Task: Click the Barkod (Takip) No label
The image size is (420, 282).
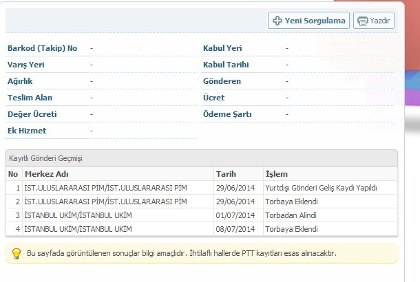Action: coord(42,48)
